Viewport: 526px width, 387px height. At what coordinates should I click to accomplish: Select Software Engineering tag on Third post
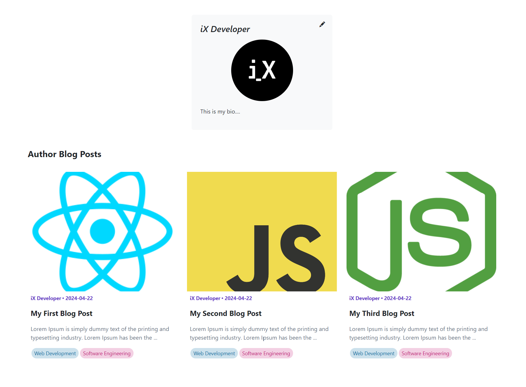tap(425, 353)
